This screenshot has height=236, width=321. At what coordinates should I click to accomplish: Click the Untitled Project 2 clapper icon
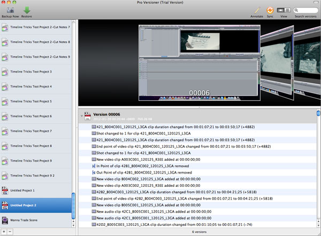pyautogui.click(x=5, y=206)
